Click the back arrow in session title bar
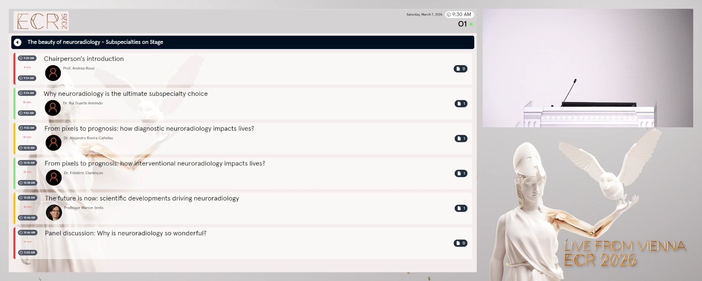 click(x=18, y=42)
